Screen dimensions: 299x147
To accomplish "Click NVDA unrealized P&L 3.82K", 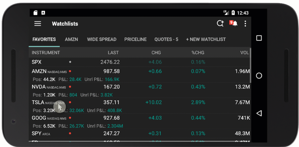I will 106,95.
